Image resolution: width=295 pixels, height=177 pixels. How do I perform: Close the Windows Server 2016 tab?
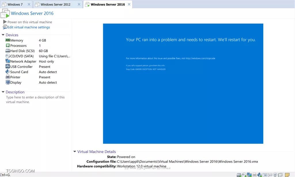pos(129,4)
